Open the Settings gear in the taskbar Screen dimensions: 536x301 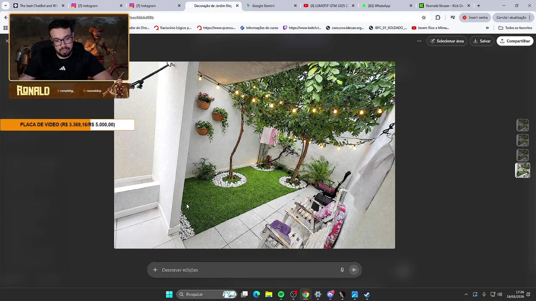[318, 294]
